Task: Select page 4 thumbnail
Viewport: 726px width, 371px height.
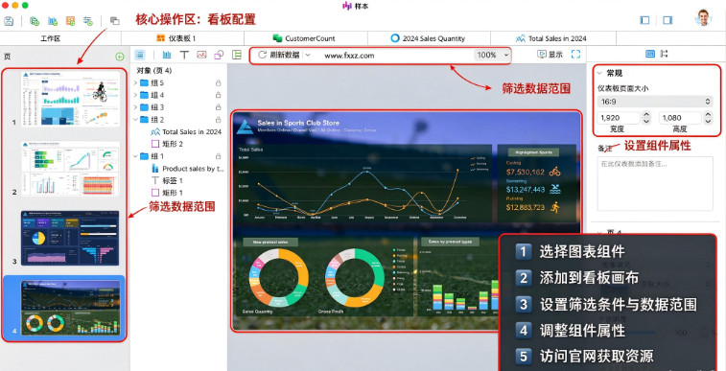Action: coord(70,308)
